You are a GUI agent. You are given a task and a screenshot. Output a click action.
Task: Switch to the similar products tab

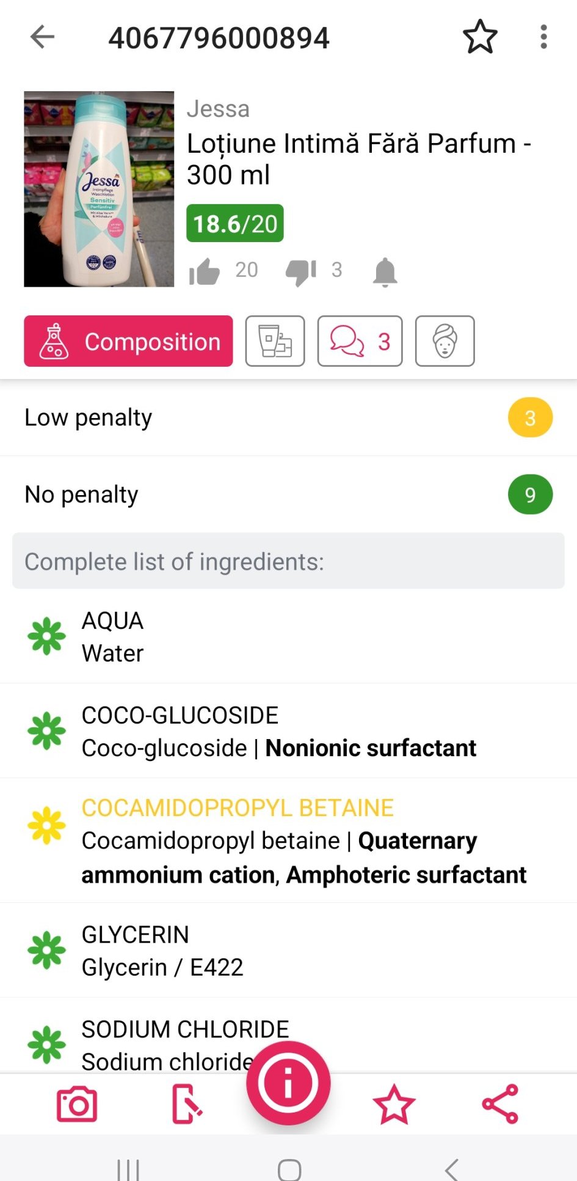pos(275,341)
